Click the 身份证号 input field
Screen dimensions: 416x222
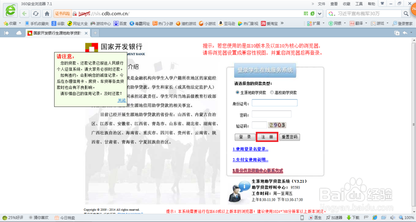pos(275,103)
